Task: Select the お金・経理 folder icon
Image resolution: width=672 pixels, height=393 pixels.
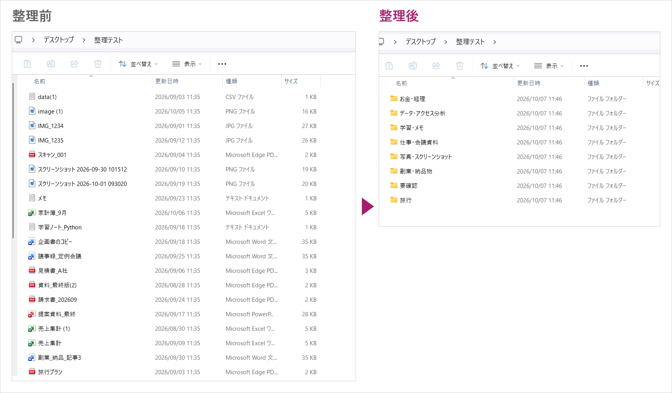Action: pyautogui.click(x=394, y=99)
